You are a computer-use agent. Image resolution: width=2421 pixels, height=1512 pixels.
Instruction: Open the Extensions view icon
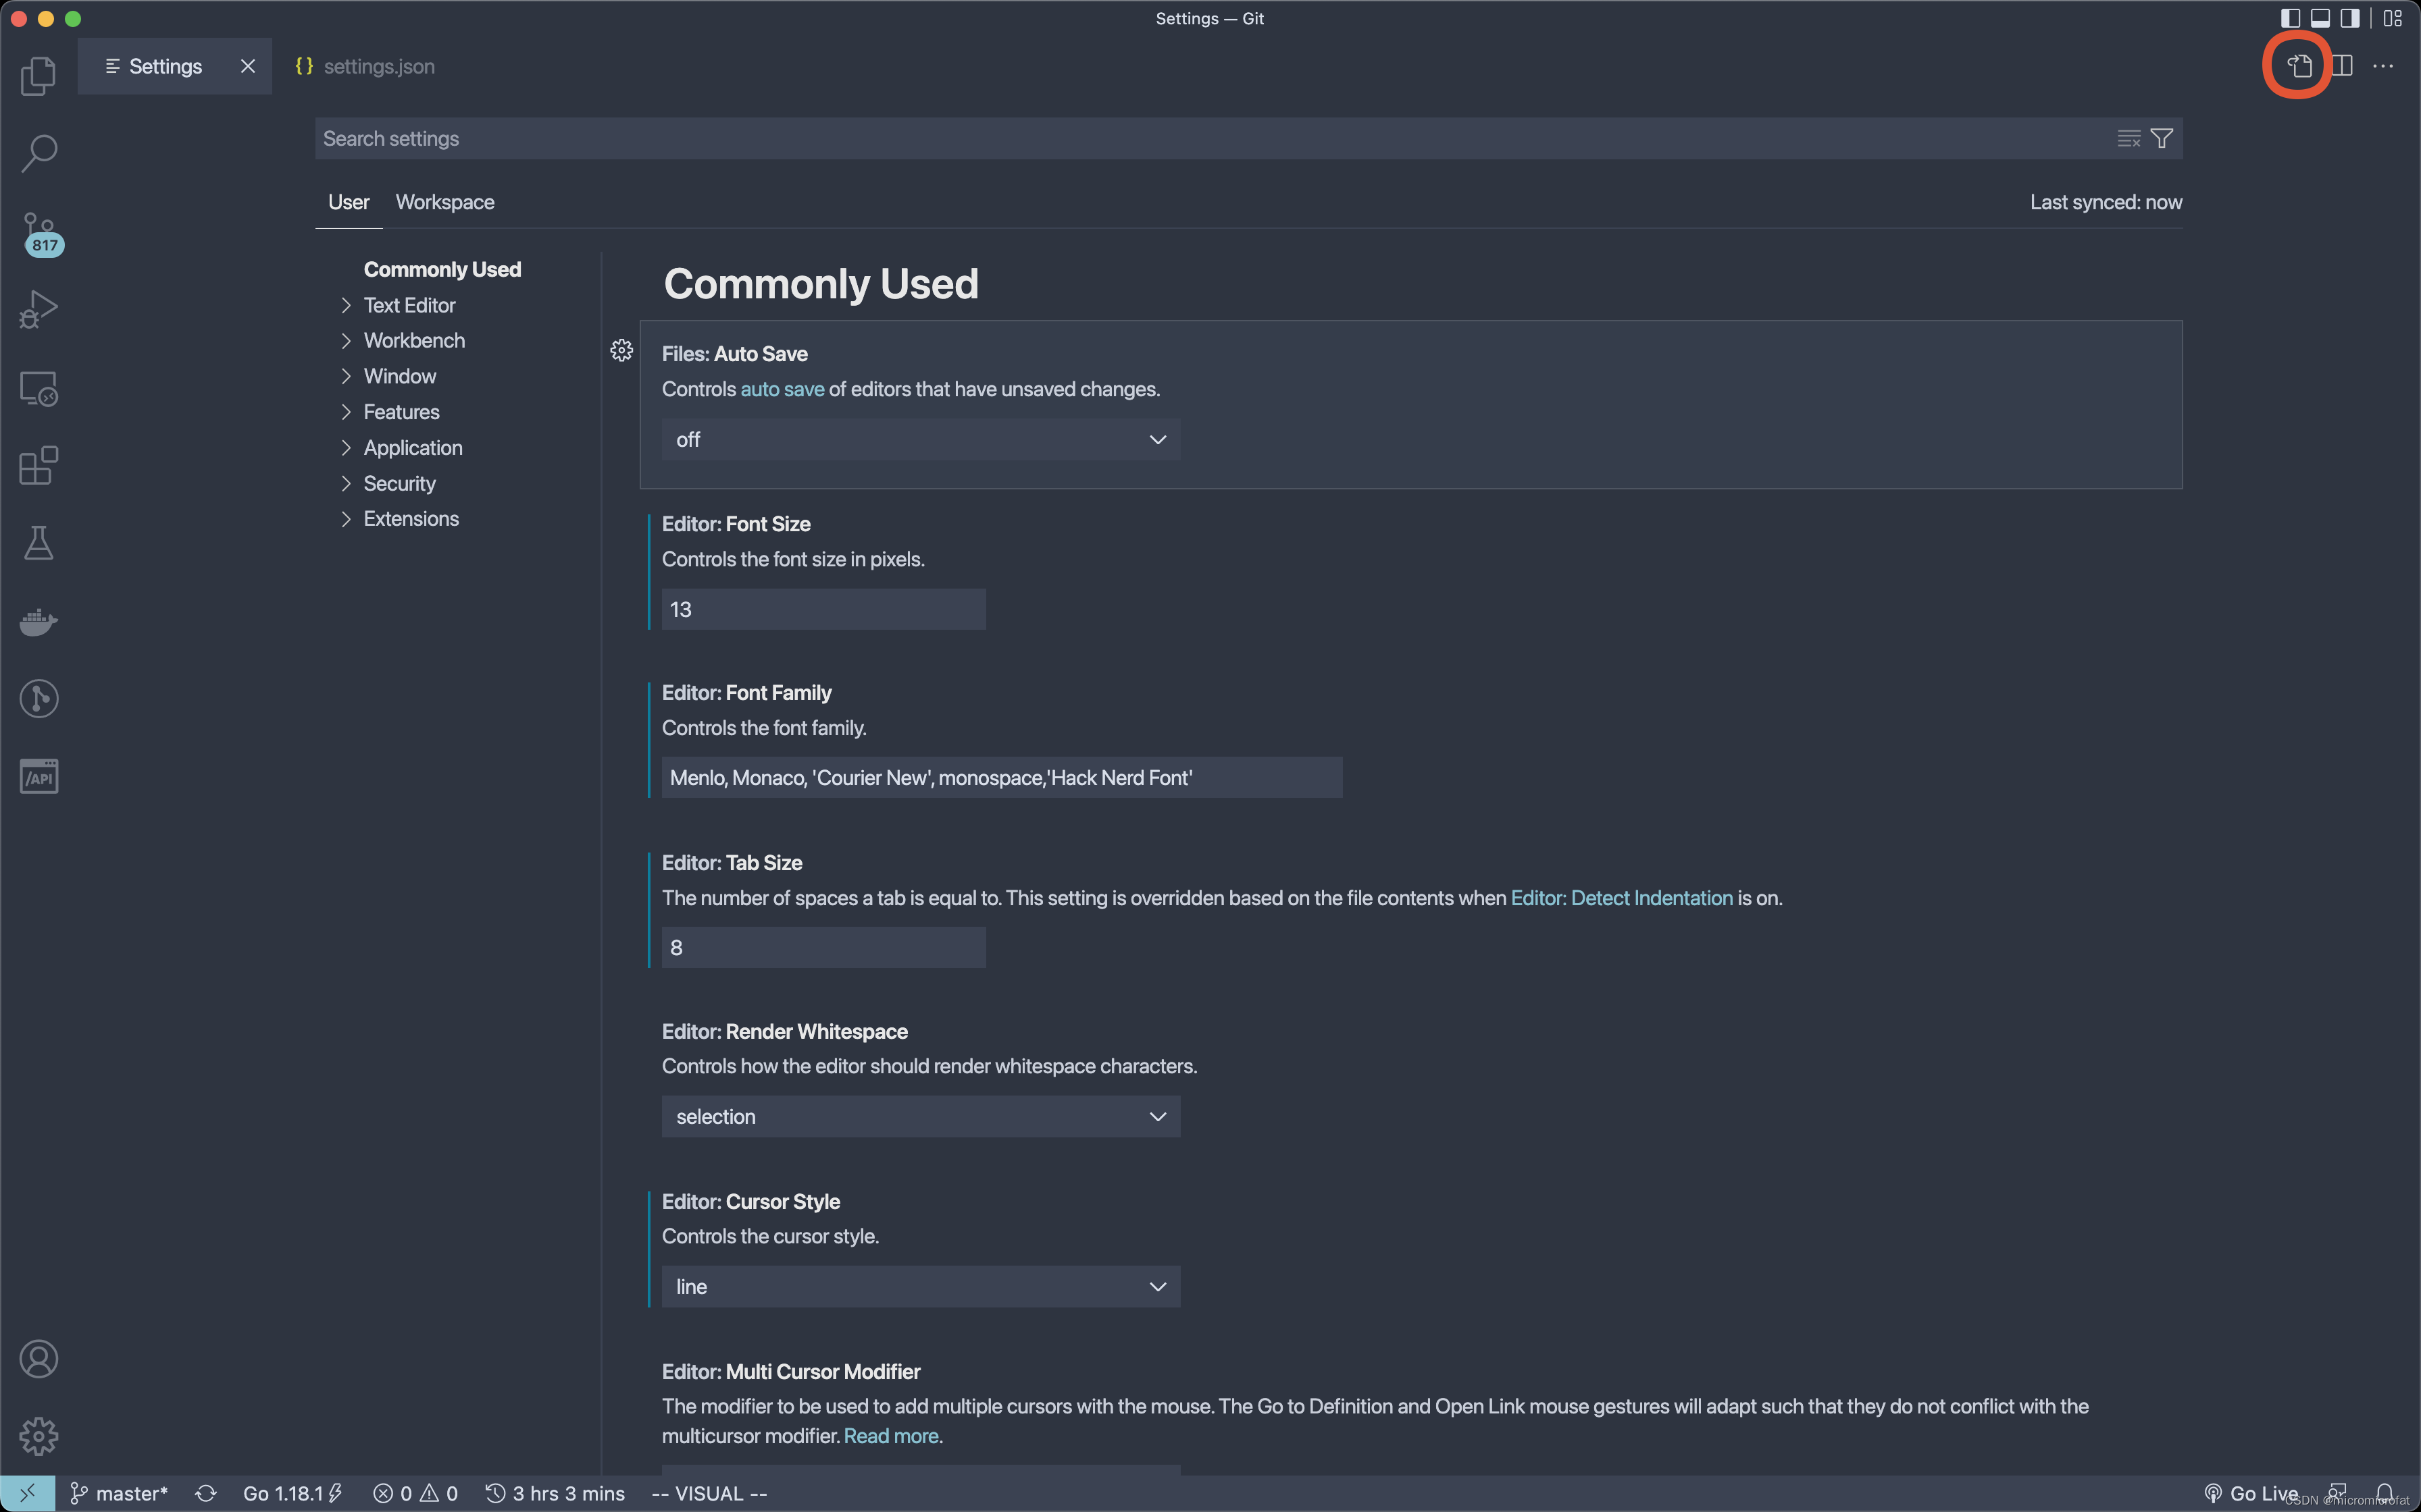tap(38, 465)
